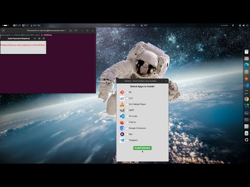Check the Firefox option

click(x=128, y=122)
